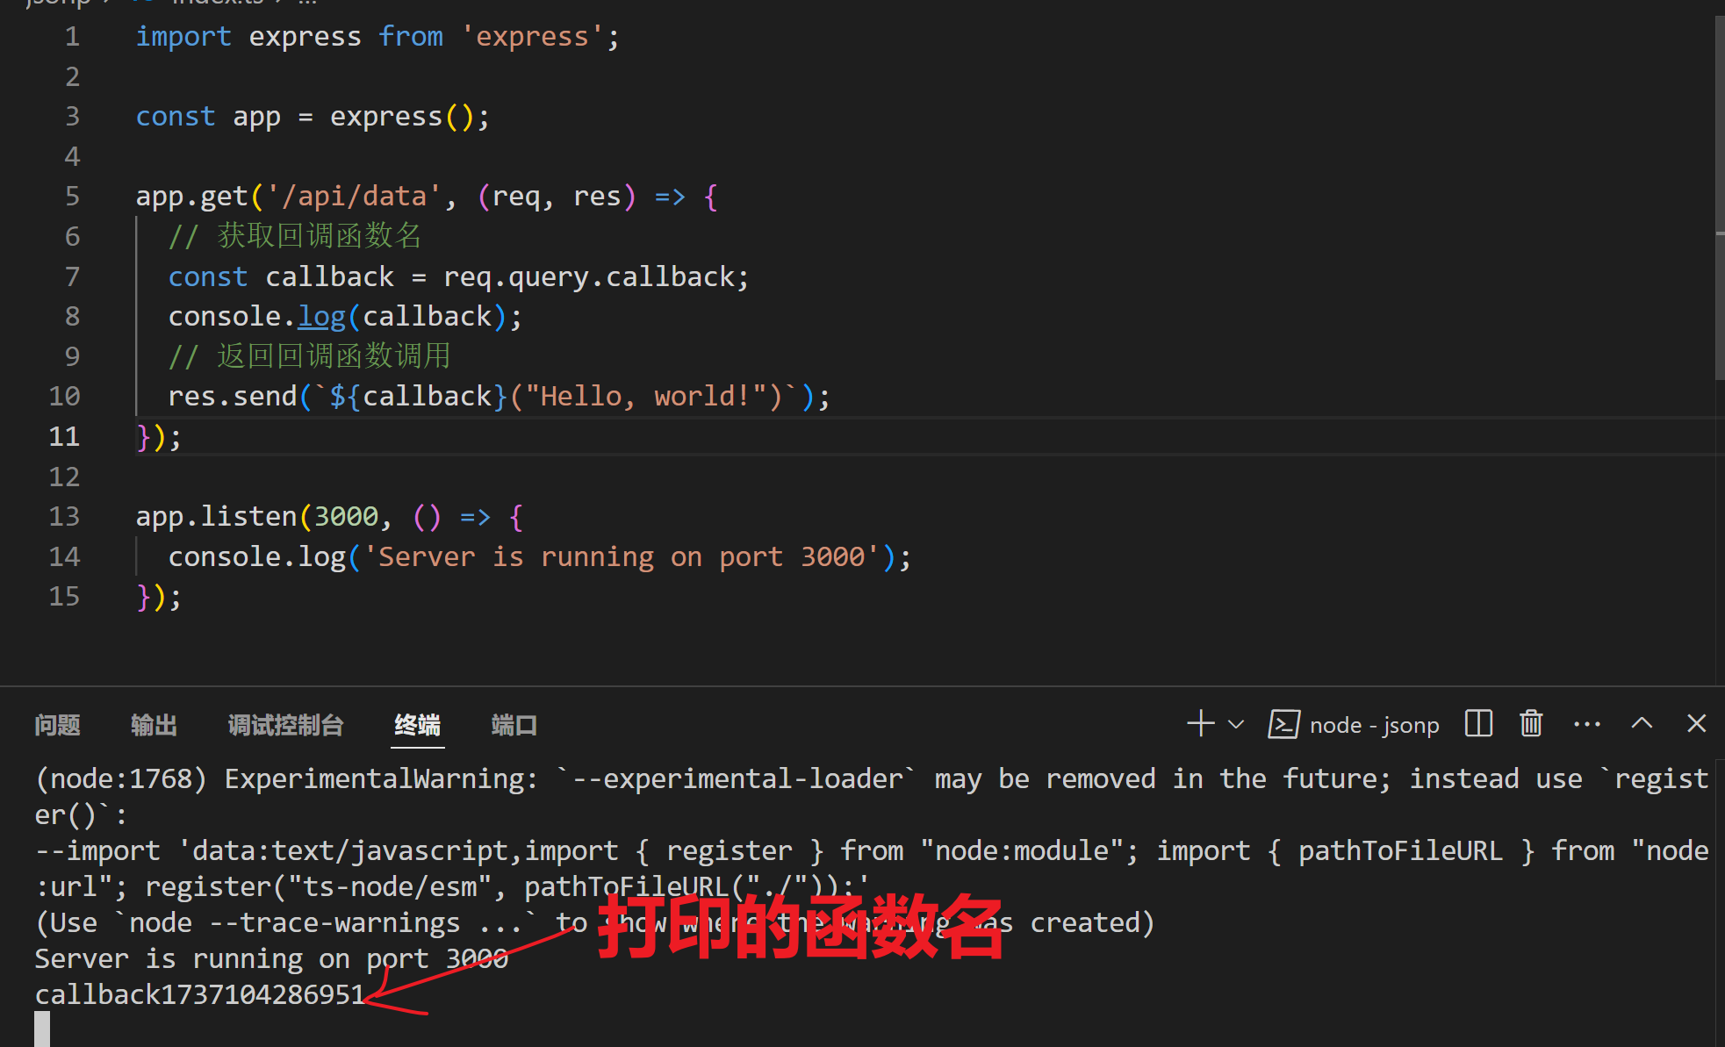1725x1047 pixels.
Task: Open the 调试控制台 tab
Action: pyautogui.click(x=285, y=725)
